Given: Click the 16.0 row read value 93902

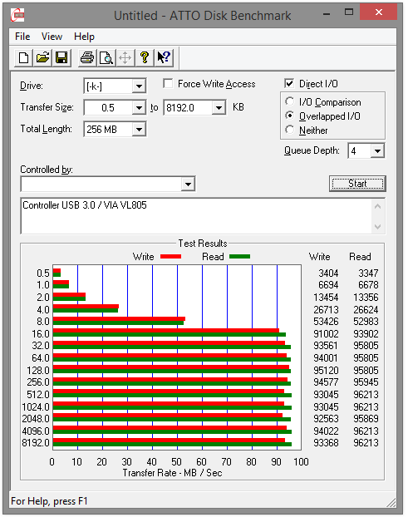Looking at the screenshot, I should pyautogui.click(x=366, y=333).
